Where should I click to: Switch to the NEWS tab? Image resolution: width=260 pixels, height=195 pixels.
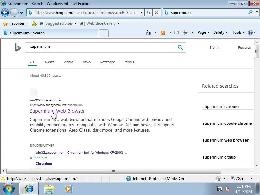point(87,62)
